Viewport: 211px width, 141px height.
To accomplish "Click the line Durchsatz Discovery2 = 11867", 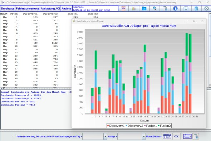I will tap(21, 98).
